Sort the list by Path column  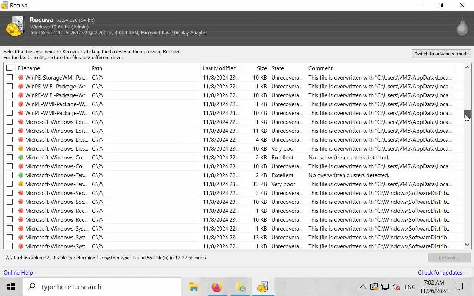[145, 68]
